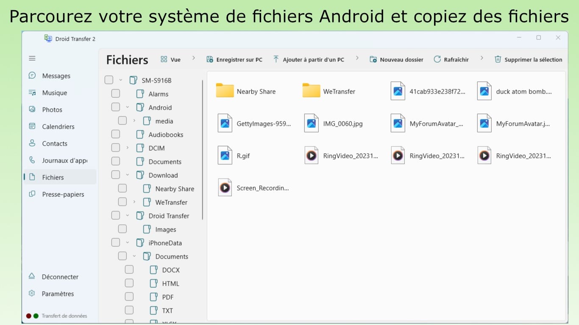This screenshot has height=325, width=579.
Task: Select the R.gif image file icon
Action: pyautogui.click(x=225, y=156)
